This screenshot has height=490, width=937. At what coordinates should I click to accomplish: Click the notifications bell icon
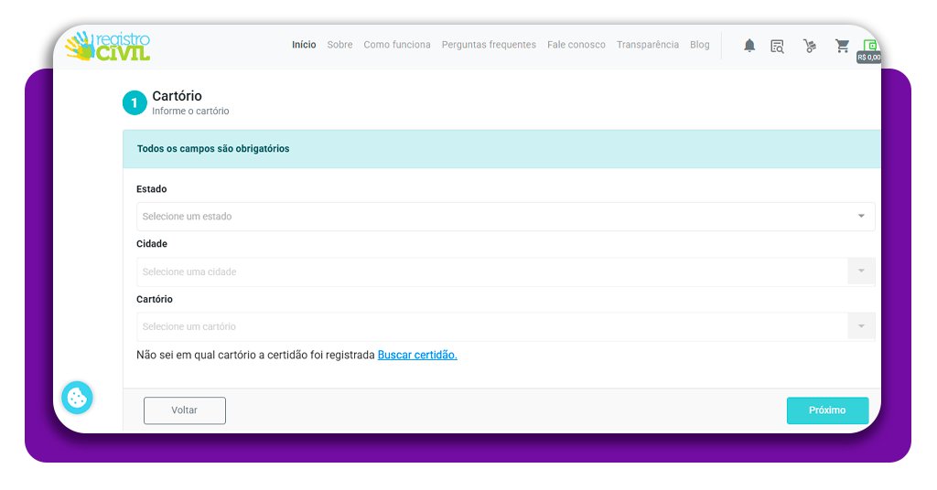(749, 46)
